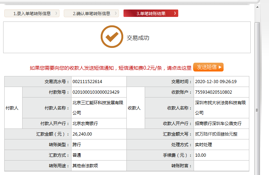Click the arrow on step 2 确认单笔转账信息

(x=116, y=14)
